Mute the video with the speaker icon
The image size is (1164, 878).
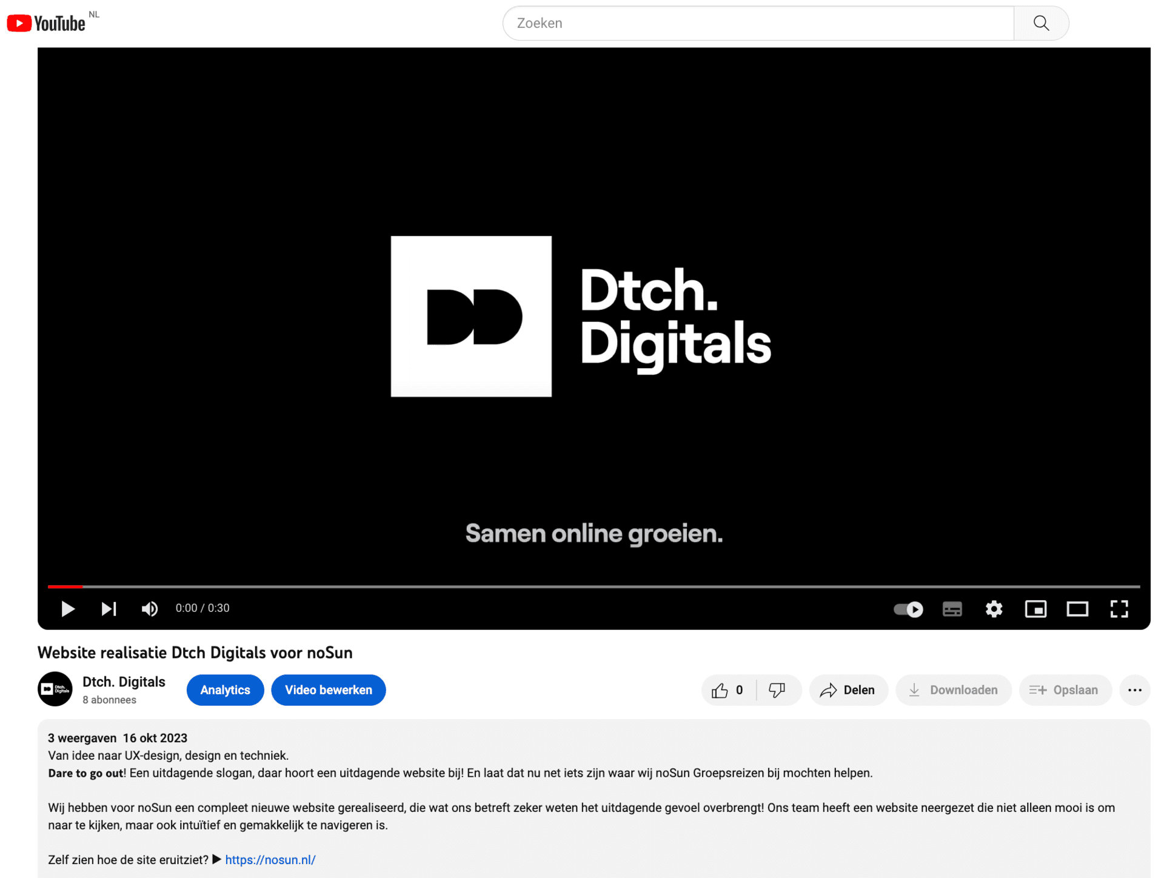pyautogui.click(x=150, y=608)
